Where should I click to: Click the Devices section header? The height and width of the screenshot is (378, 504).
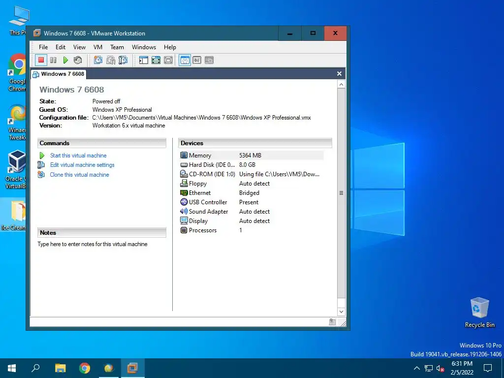[x=255, y=143]
